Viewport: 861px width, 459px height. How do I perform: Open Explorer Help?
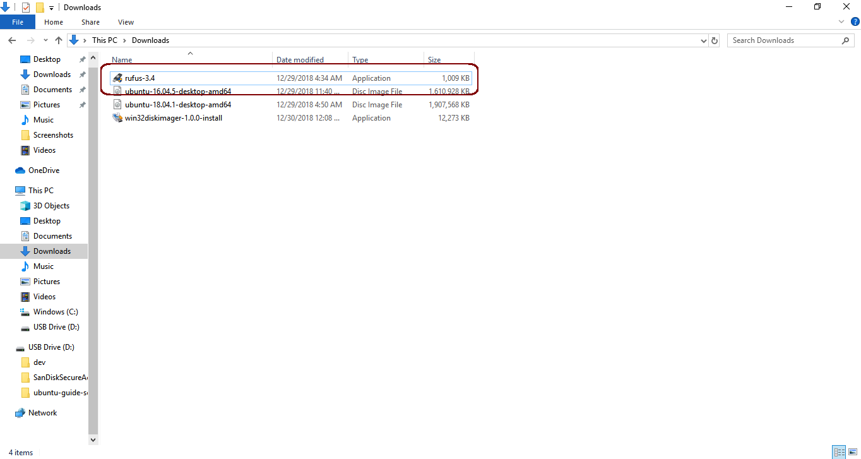pyautogui.click(x=855, y=21)
